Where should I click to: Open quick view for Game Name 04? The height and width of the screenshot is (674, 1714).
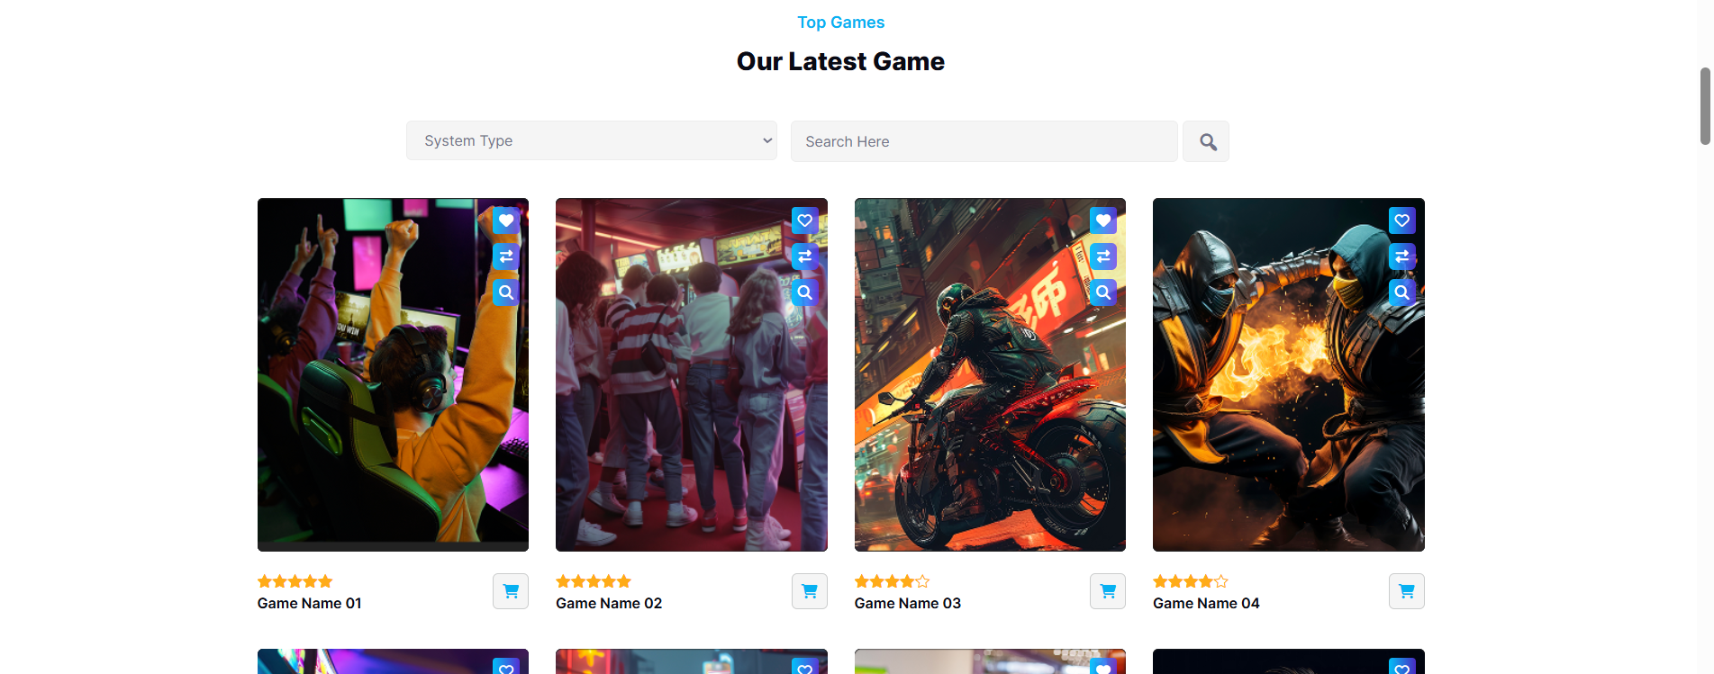1402,292
